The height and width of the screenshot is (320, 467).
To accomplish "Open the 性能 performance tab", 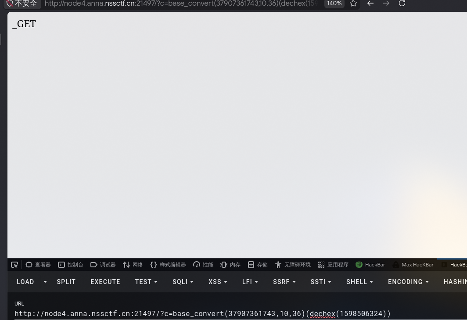I will coord(203,265).
